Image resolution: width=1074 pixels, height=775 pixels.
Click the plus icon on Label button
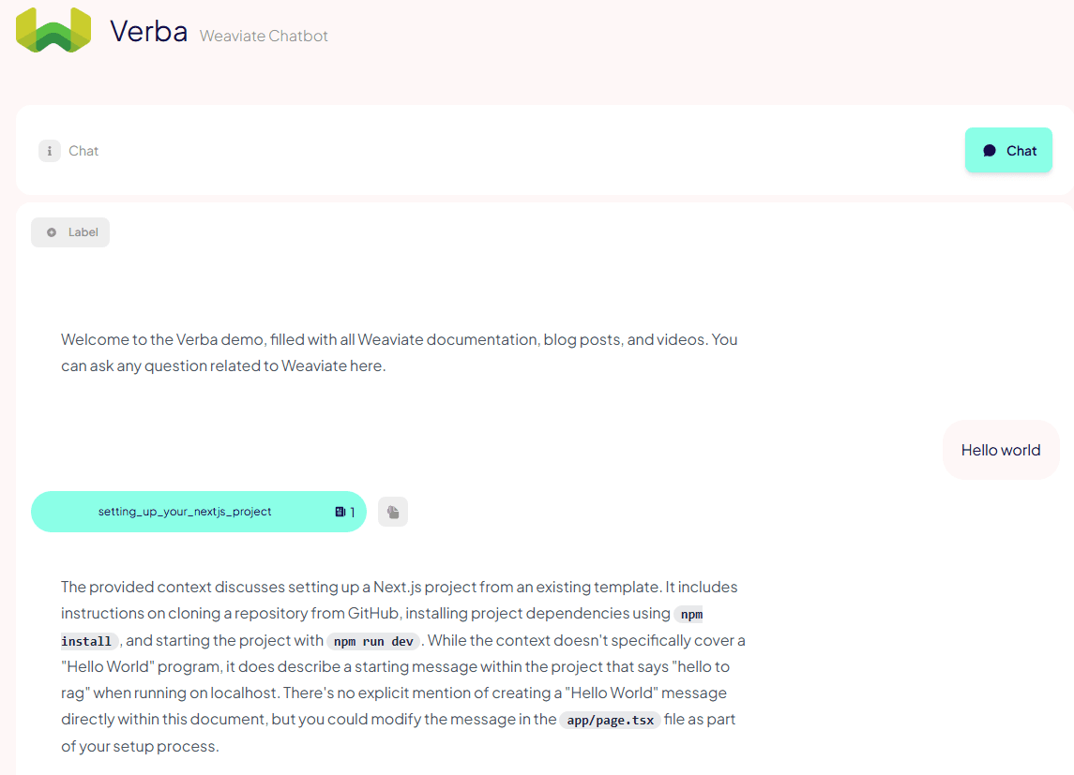point(52,232)
